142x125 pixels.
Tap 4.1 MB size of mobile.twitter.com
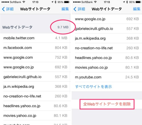coord(61,38)
